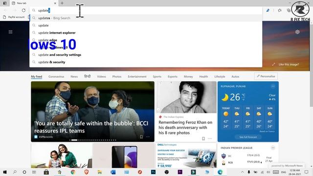This screenshot has height=176, width=313.
Task: Open the Money feed tab
Action: (188, 76)
